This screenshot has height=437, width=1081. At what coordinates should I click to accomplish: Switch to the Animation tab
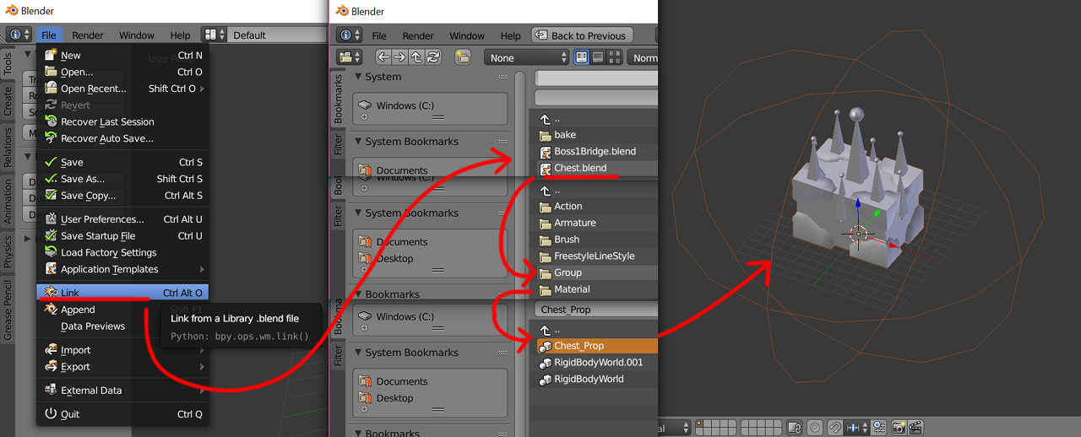[x=8, y=200]
